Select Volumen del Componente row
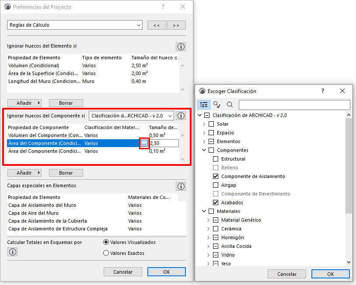Screen dimensions: 356x285 point(93,135)
